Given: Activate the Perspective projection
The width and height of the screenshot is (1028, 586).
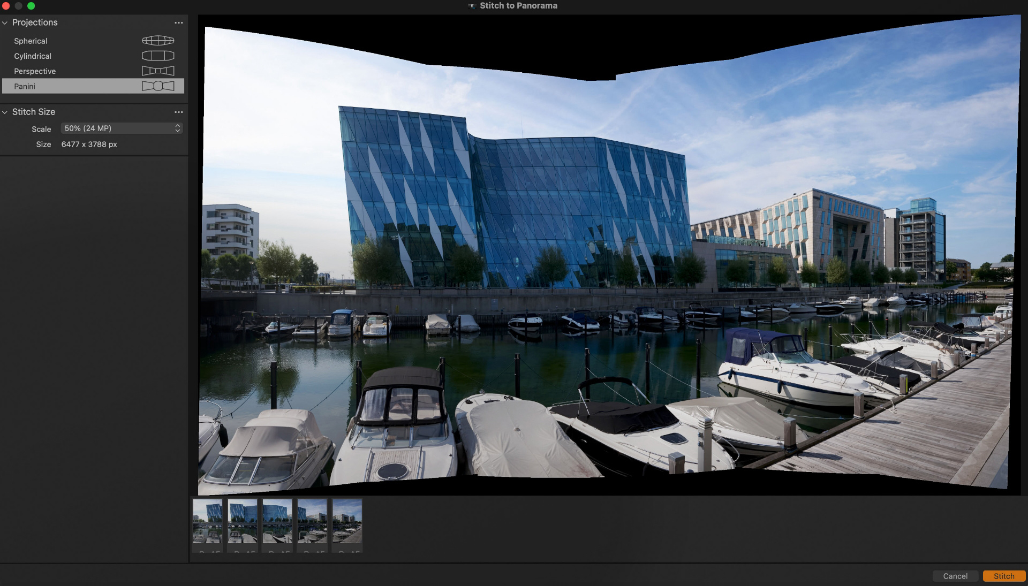Looking at the screenshot, I should pos(34,71).
